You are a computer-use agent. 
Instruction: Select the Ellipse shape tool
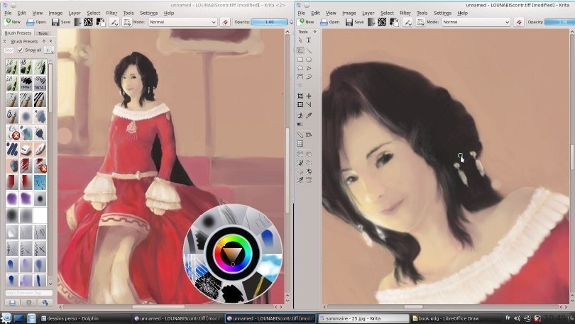[309, 60]
